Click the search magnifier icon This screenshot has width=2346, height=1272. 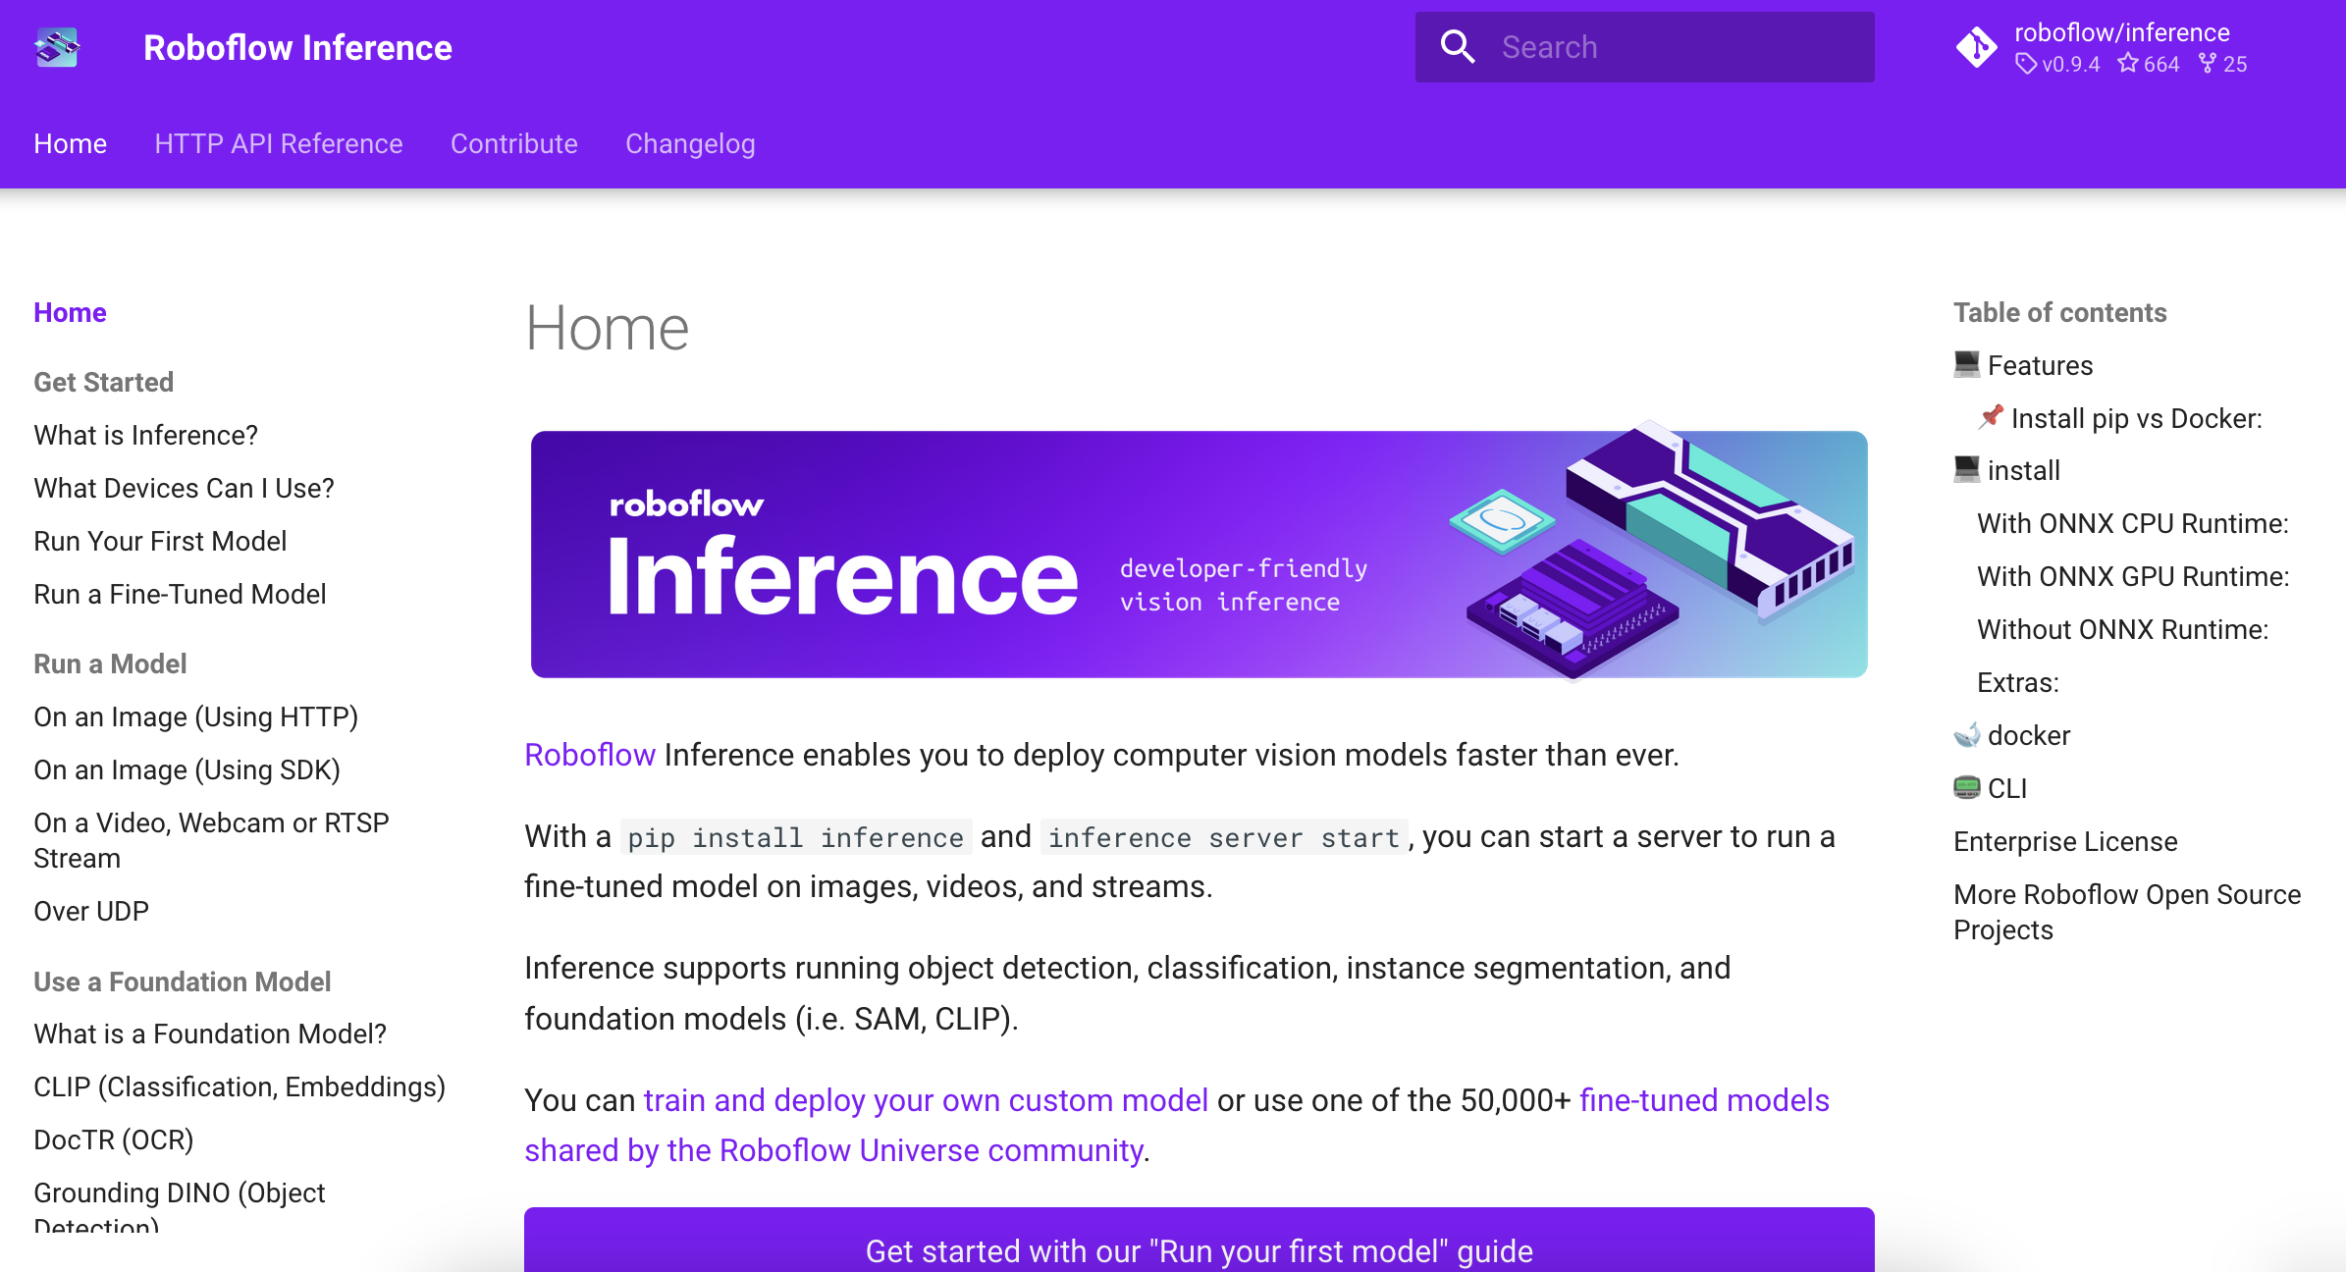[1457, 47]
